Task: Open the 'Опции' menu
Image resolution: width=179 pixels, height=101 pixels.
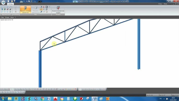Action: [x=7, y=17]
